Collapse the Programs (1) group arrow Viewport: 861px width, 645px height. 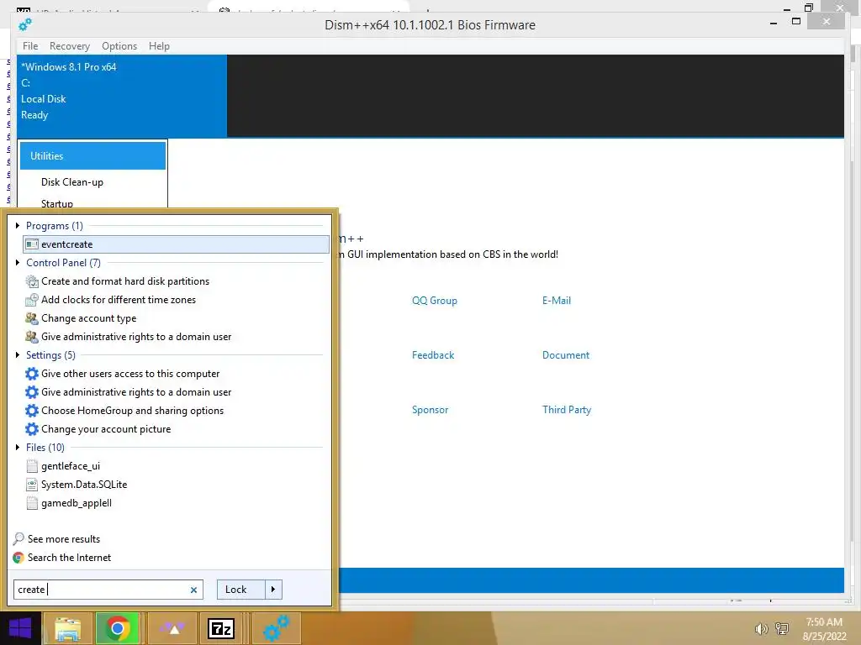coord(18,225)
